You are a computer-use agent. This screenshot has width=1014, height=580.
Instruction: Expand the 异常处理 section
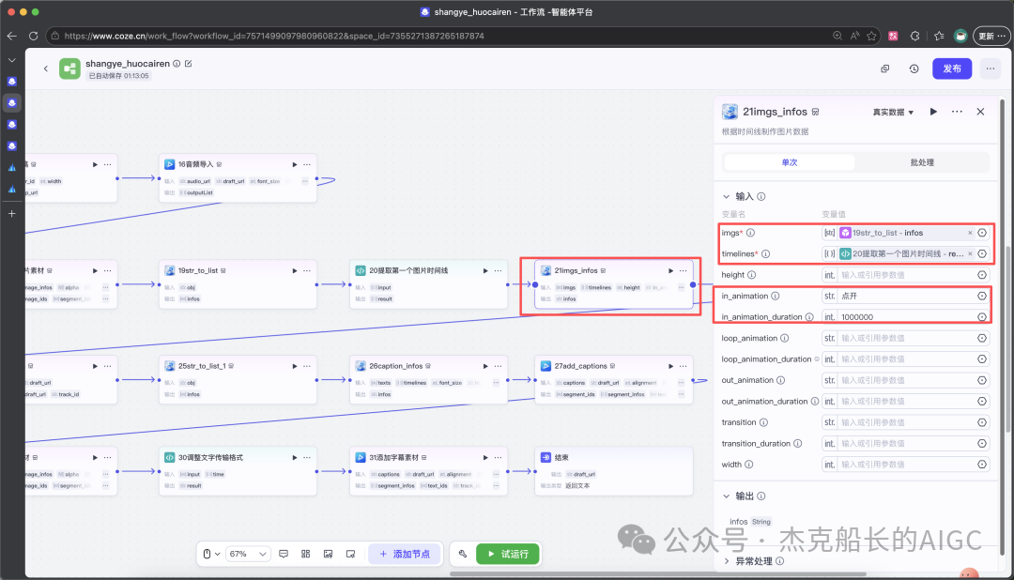(726, 561)
